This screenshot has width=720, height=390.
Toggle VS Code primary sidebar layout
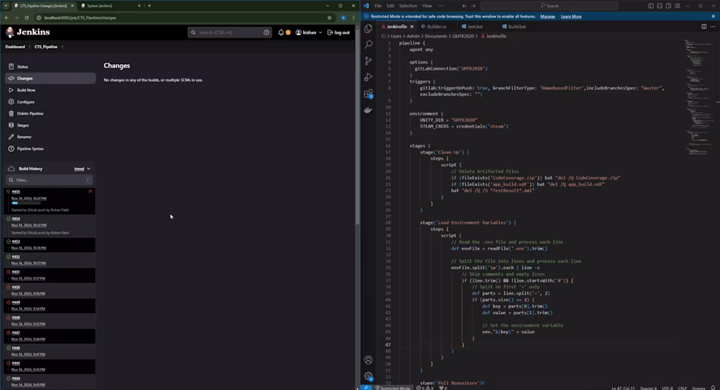651,6
